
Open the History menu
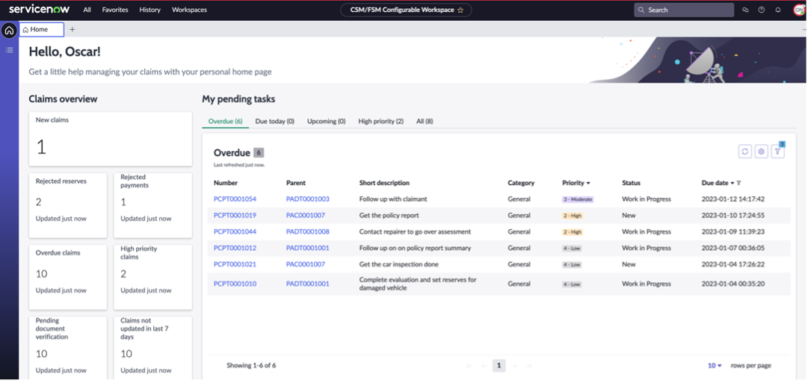tap(150, 10)
